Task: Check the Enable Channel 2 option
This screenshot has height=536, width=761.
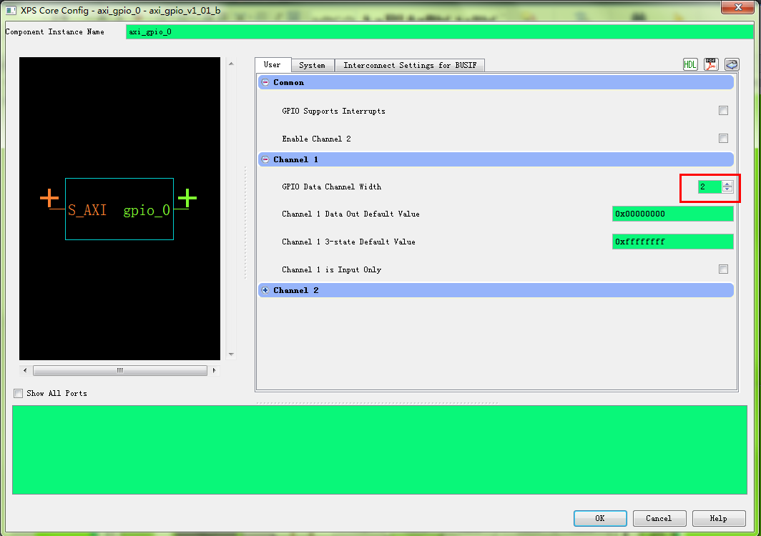Action: coord(723,139)
